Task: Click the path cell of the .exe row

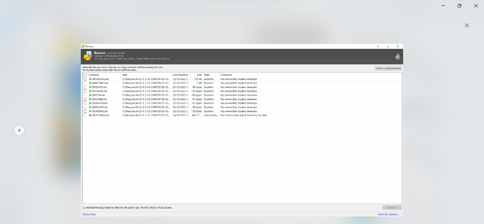Action: 146,115
